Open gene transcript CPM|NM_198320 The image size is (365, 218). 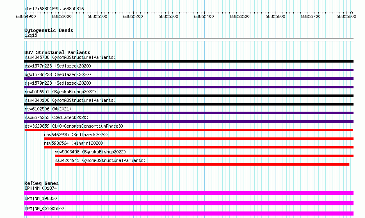point(41,198)
